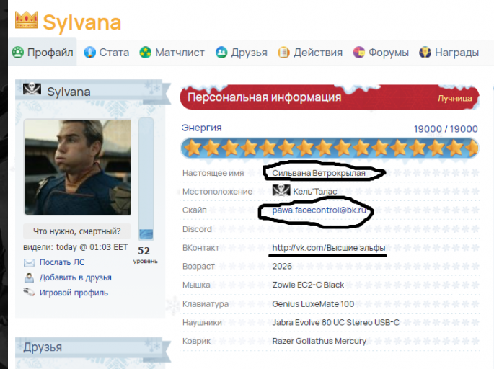Click the Персональная информация header
Viewport: 494px width, 369px height.
pos(265,97)
